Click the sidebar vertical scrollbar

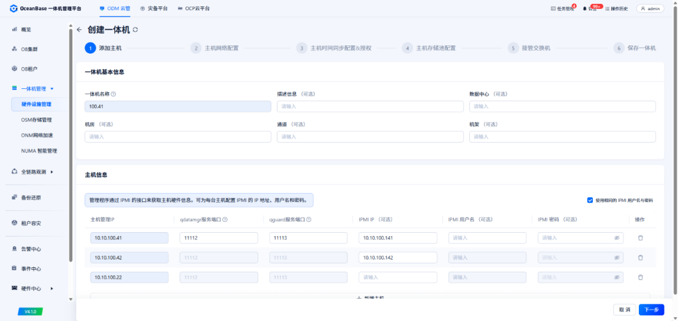tap(71, 145)
